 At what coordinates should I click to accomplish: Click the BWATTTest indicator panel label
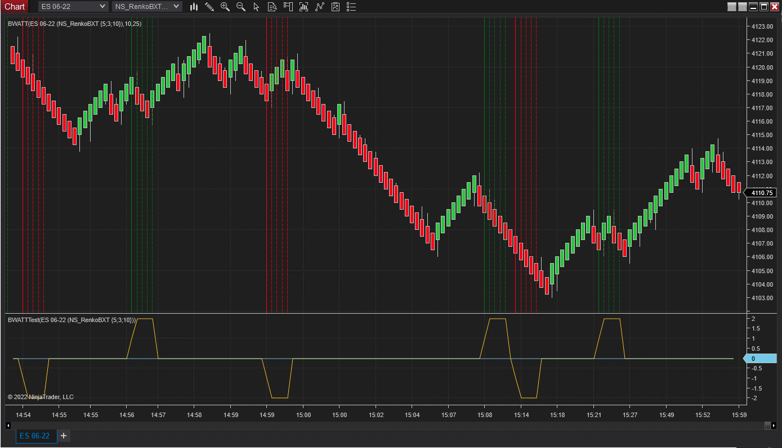[72, 320]
